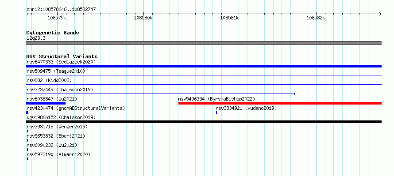Viewport: 394px width, 176px height.
Task: Click the nsv882 (Kidd2008) label
Action: (x=49, y=80)
